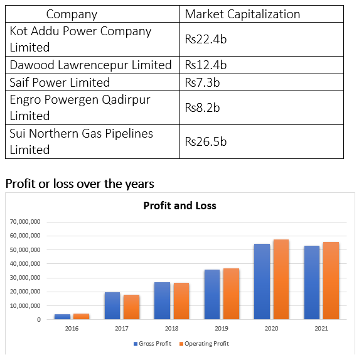
Task: Click the 2018 axis label
Action: 171,328
